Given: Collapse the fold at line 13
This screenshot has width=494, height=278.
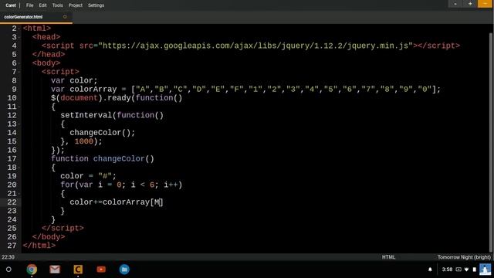Looking at the screenshot, I should pos(19,124).
